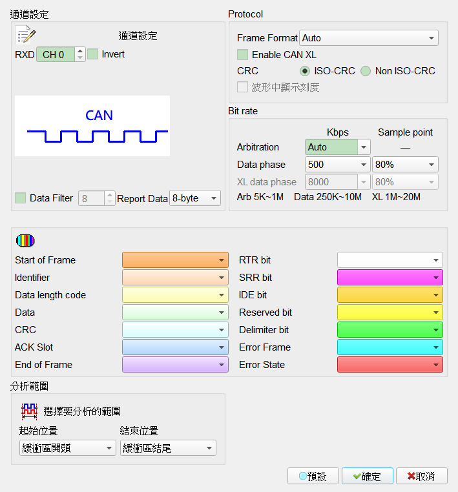This screenshot has width=458, height=492.
Task: Select the ISO-CRC radio button
Action: 304,71
